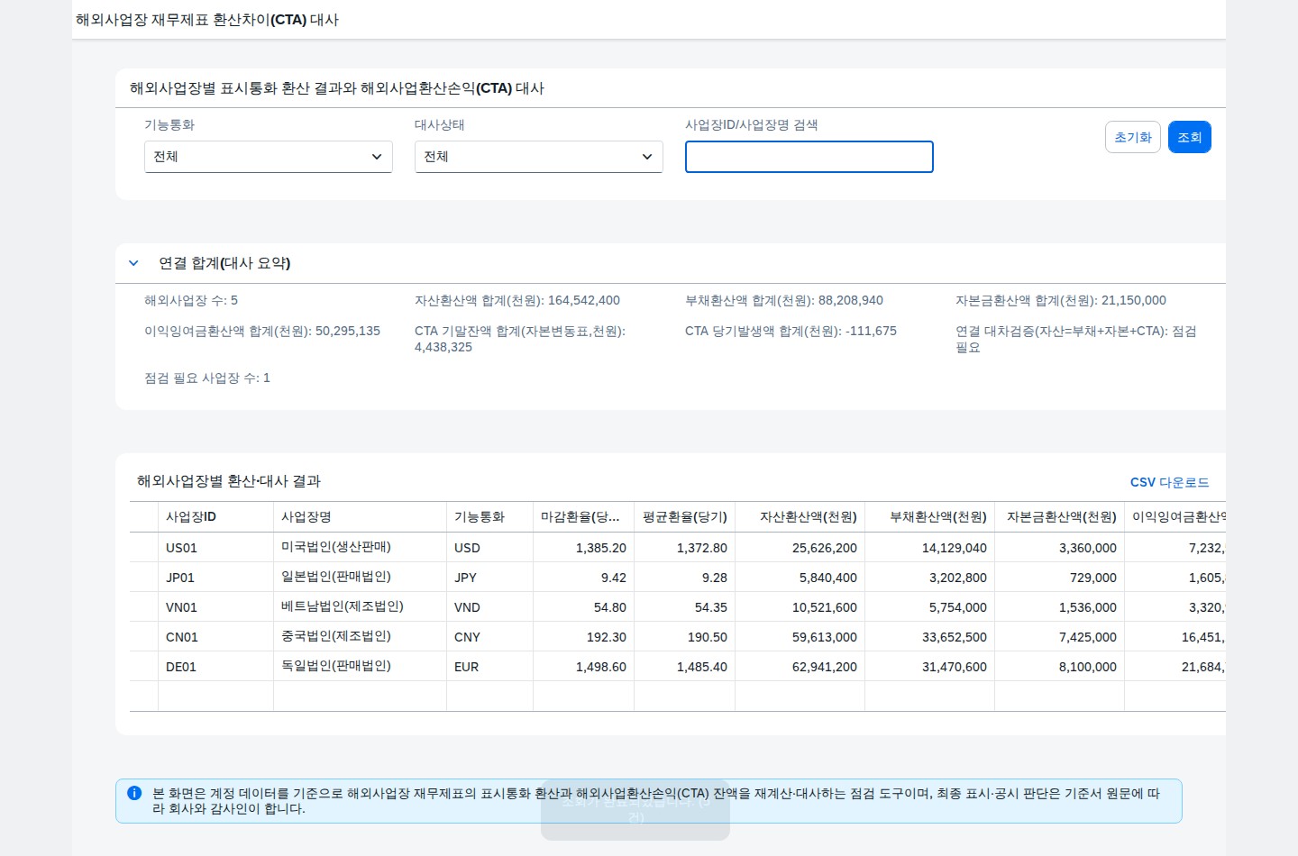The image size is (1298, 856).
Task: Click the 조회 button
Action: (1190, 137)
